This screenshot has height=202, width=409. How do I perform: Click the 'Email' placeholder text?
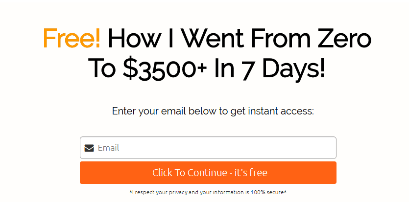[x=109, y=148]
